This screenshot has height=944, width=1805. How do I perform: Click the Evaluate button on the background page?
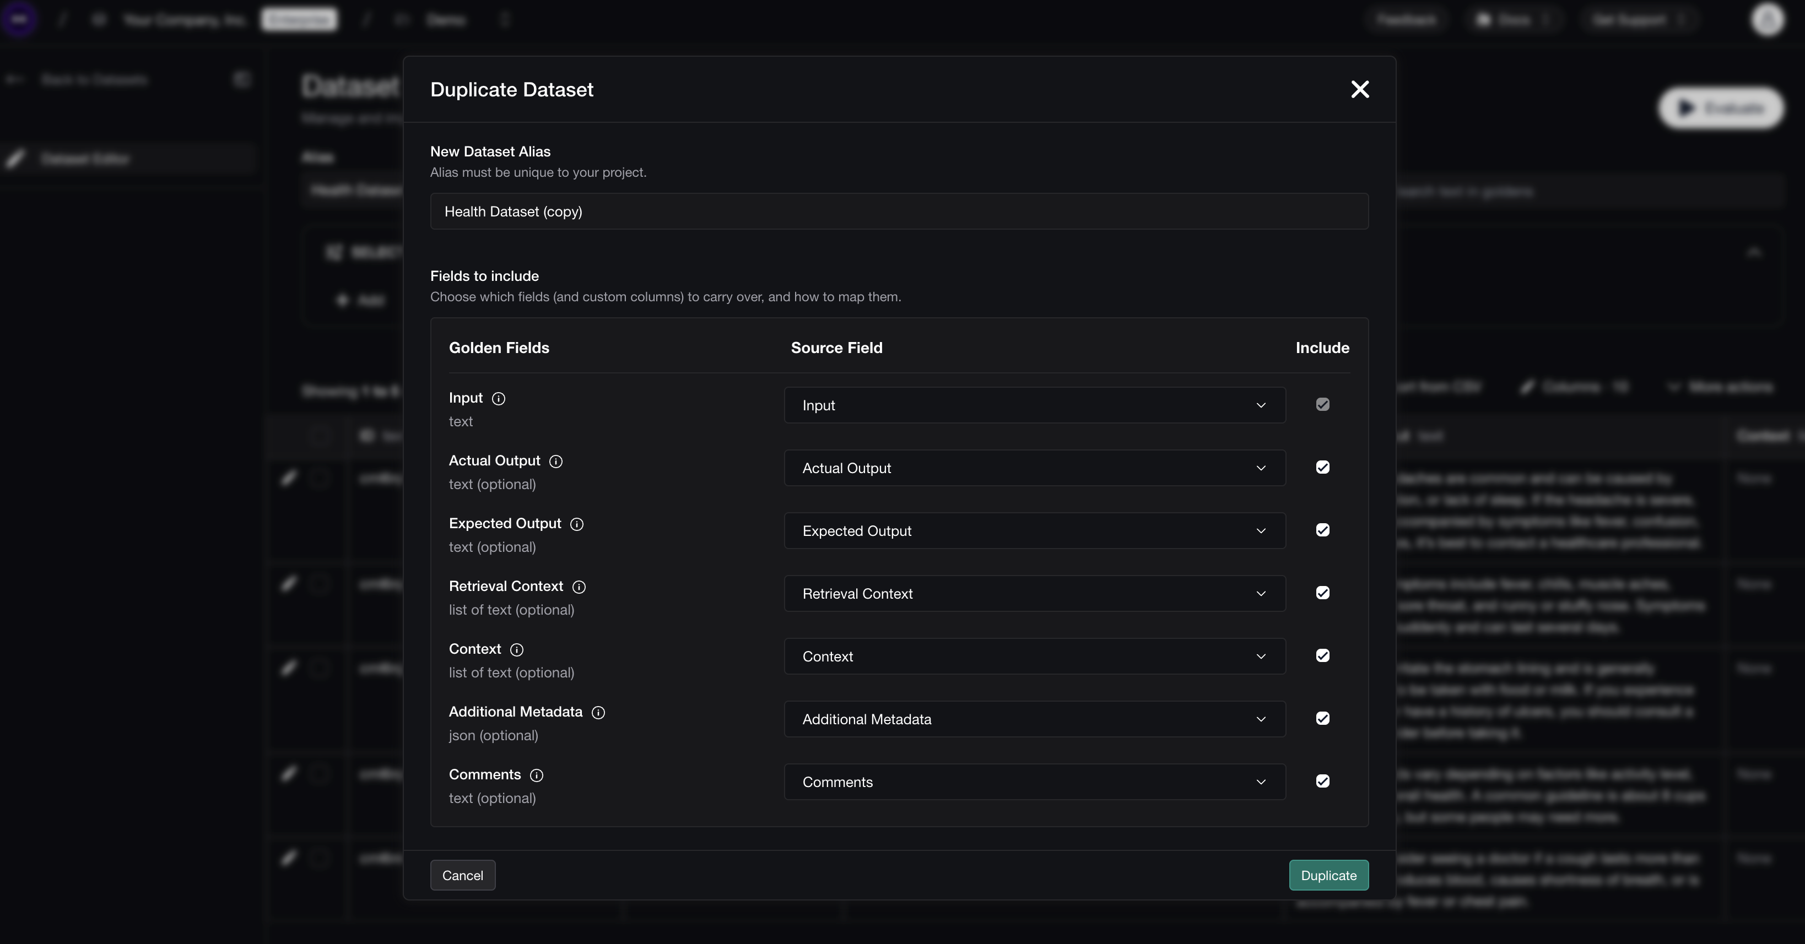click(x=1721, y=108)
